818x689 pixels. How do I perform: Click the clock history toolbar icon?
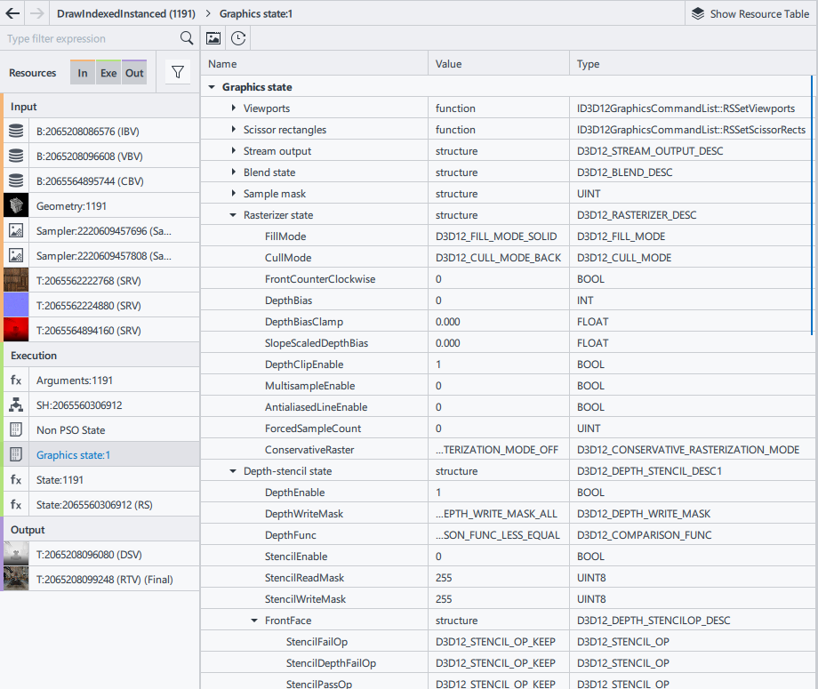pyautogui.click(x=238, y=38)
